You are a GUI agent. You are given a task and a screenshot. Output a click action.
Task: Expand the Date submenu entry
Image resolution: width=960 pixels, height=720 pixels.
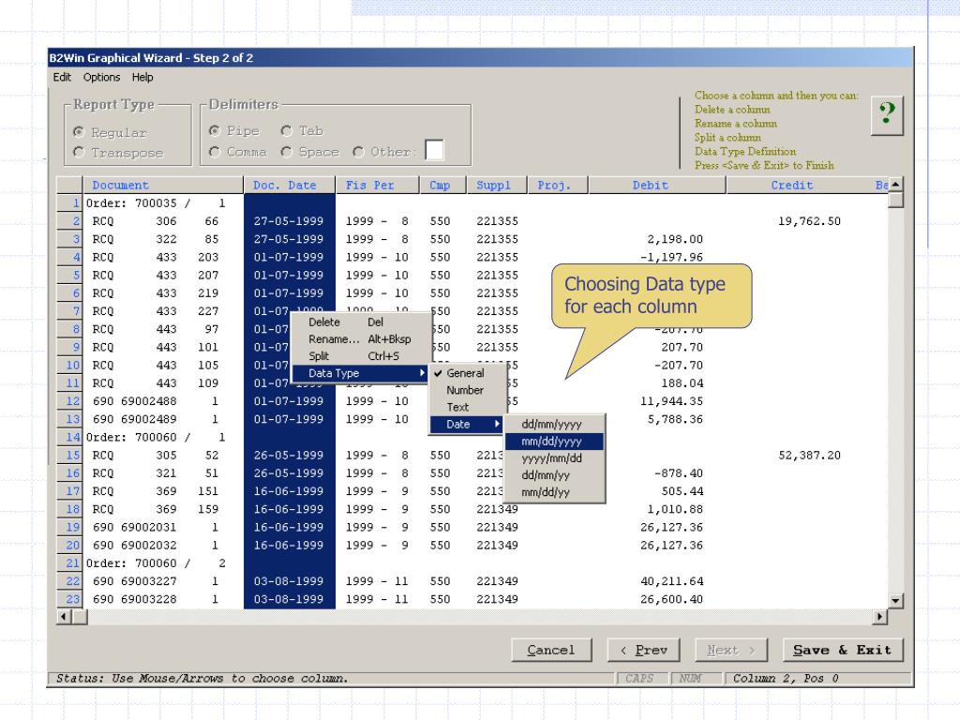(x=467, y=425)
